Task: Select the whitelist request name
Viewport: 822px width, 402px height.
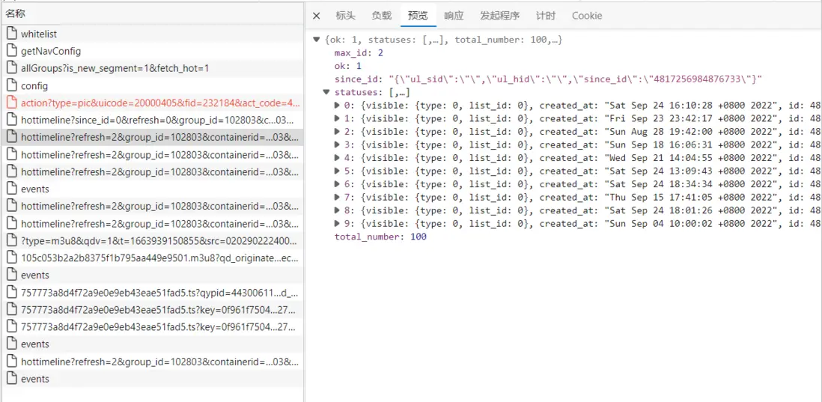Action: 39,34
